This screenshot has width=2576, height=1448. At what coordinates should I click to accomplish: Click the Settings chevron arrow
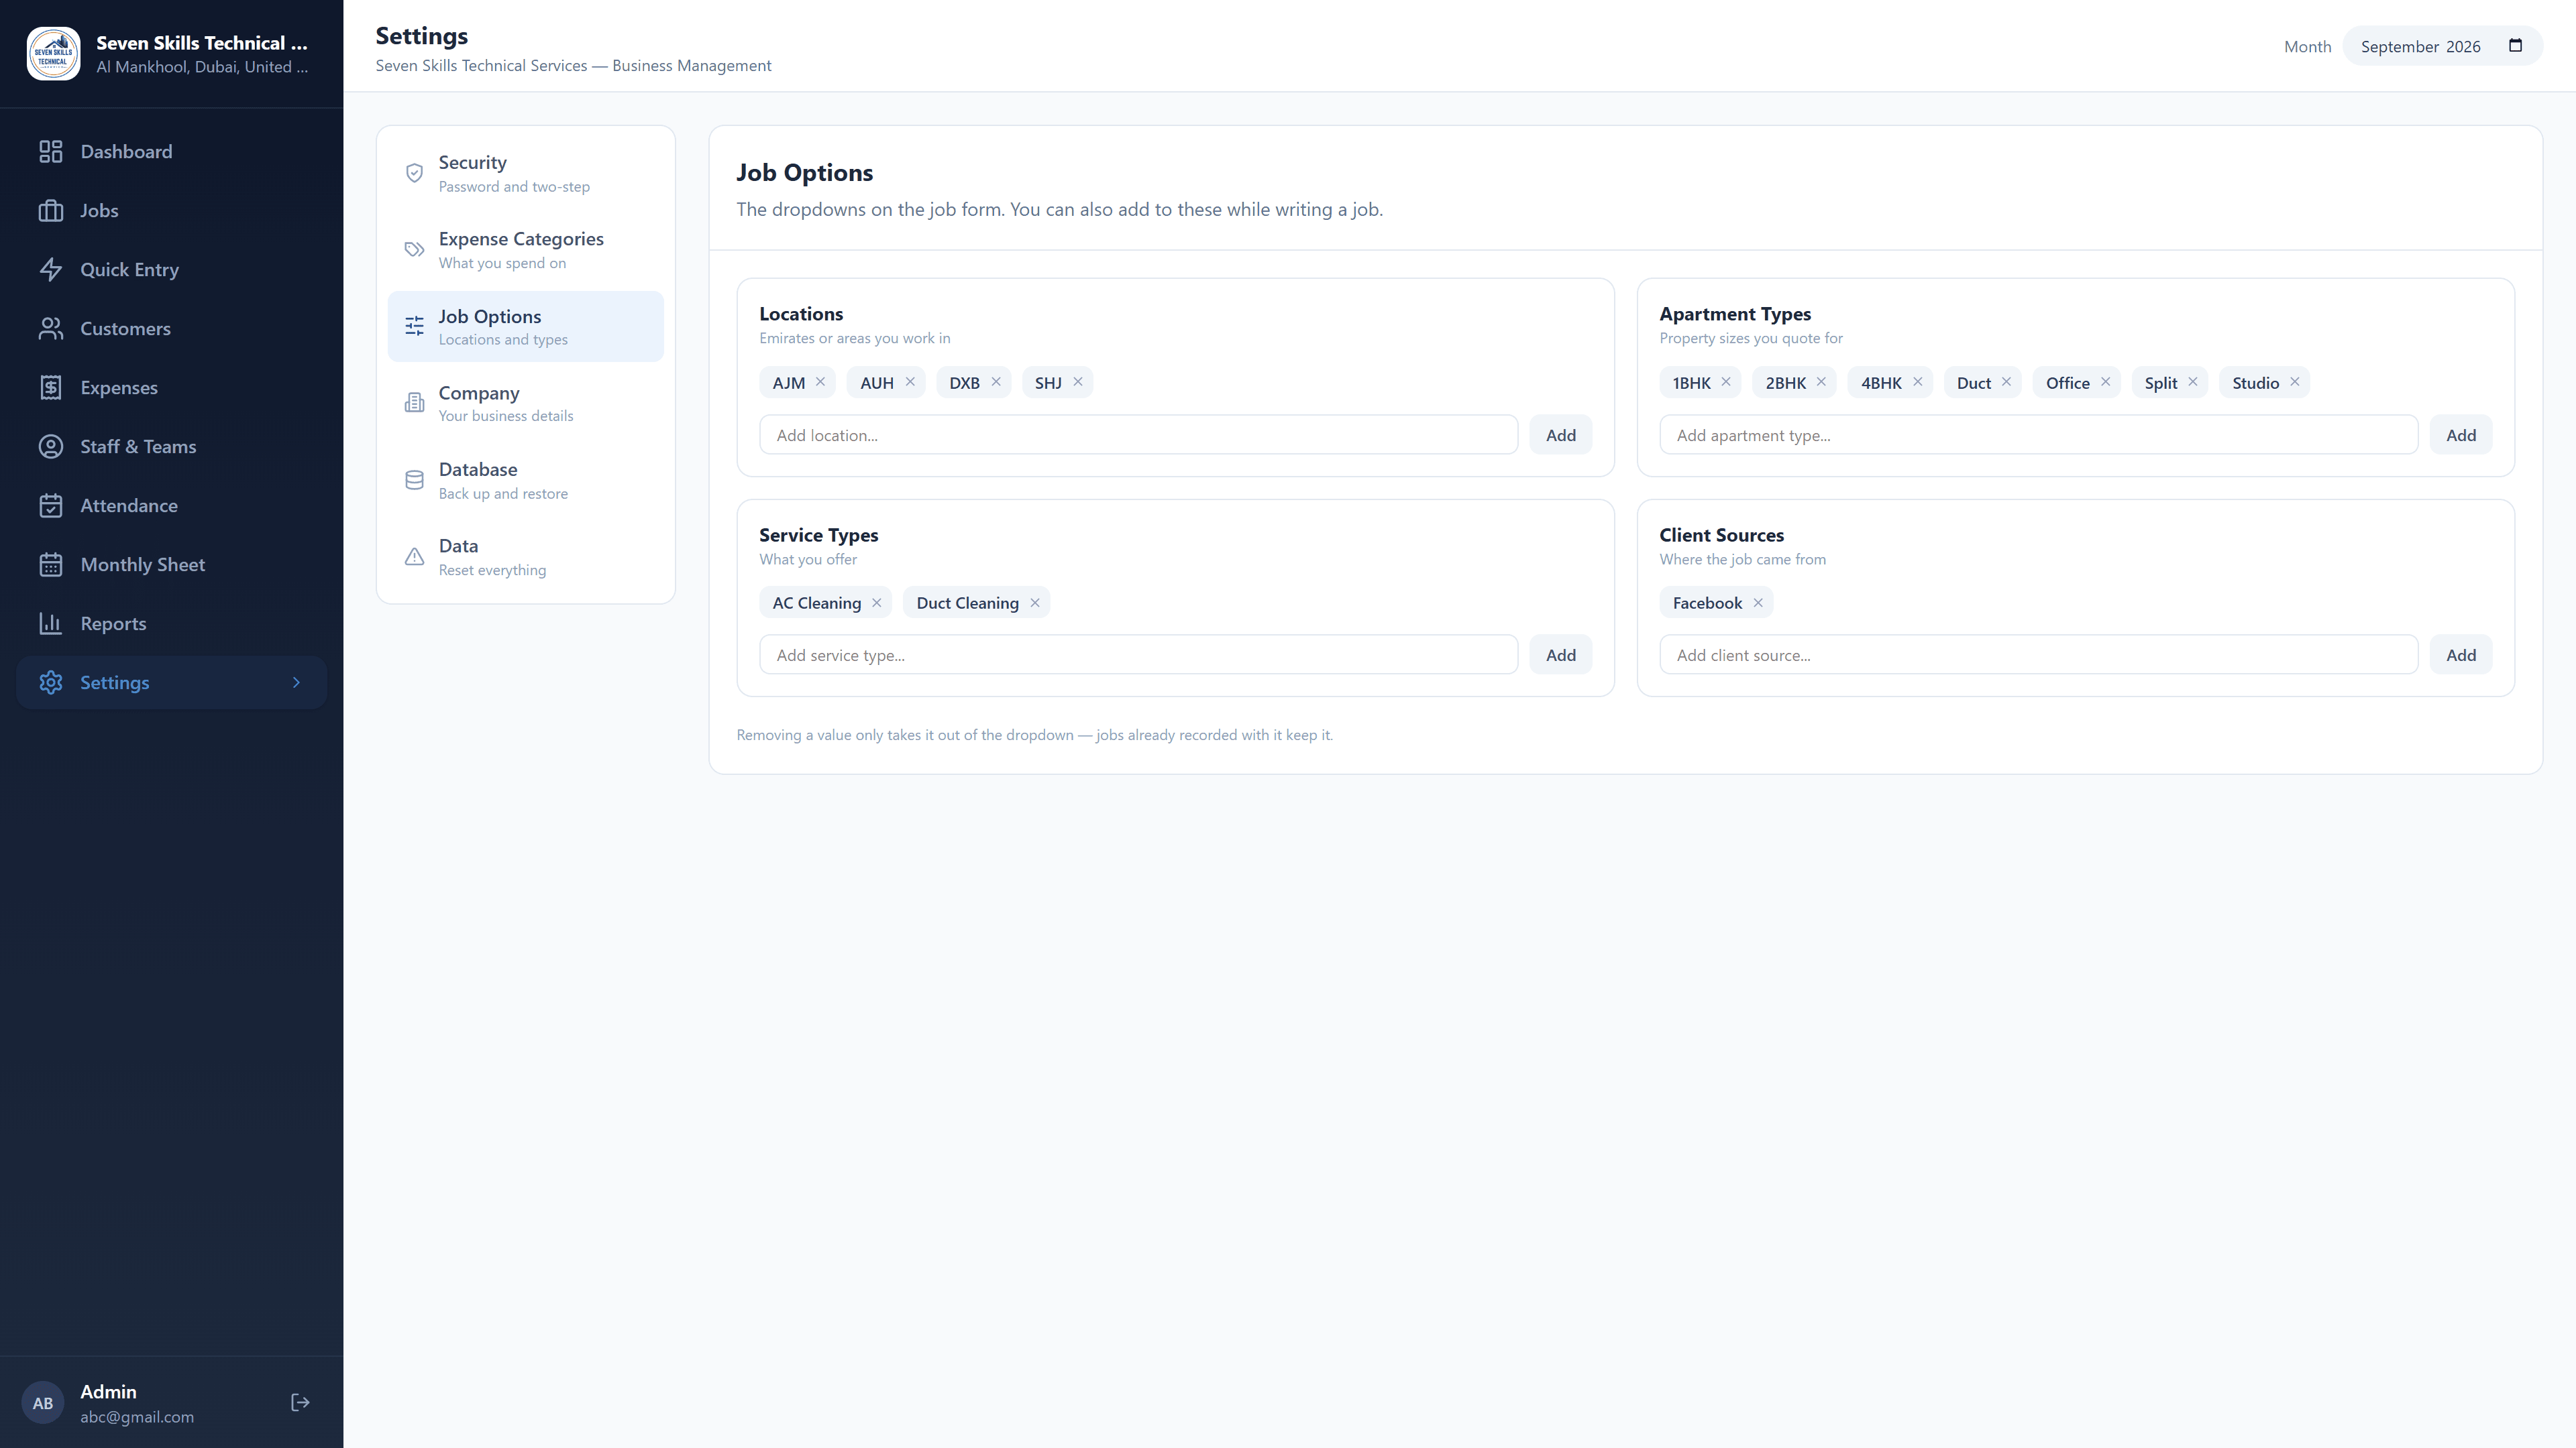pyautogui.click(x=296, y=682)
